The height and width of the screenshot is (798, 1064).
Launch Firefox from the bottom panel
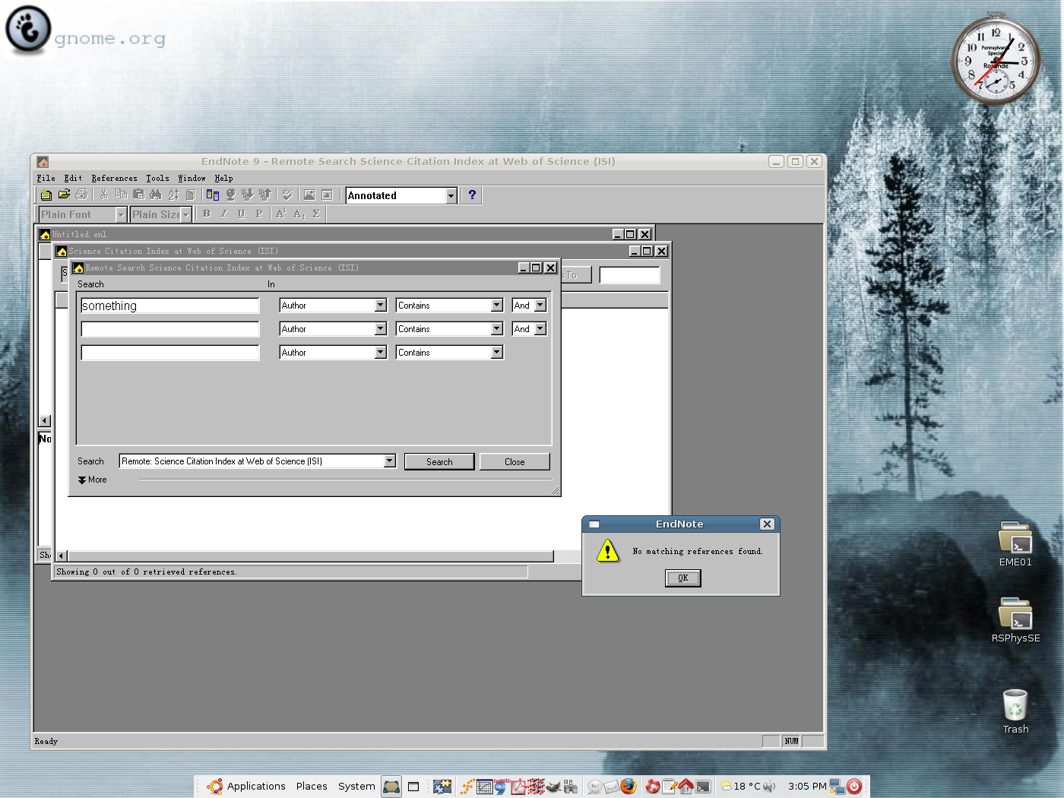628,787
